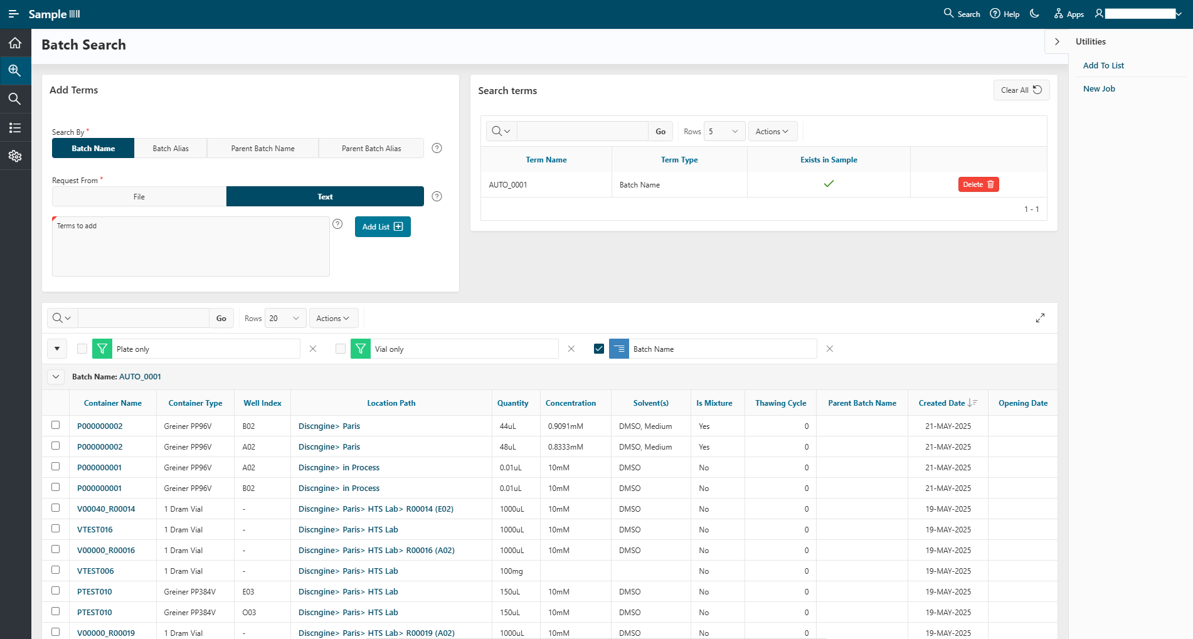Open the hamburger navigation menu
The width and height of the screenshot is (1193, 639).
(x=14, y=14)
